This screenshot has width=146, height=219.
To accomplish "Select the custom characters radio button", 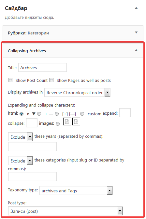I will (82, 114).
